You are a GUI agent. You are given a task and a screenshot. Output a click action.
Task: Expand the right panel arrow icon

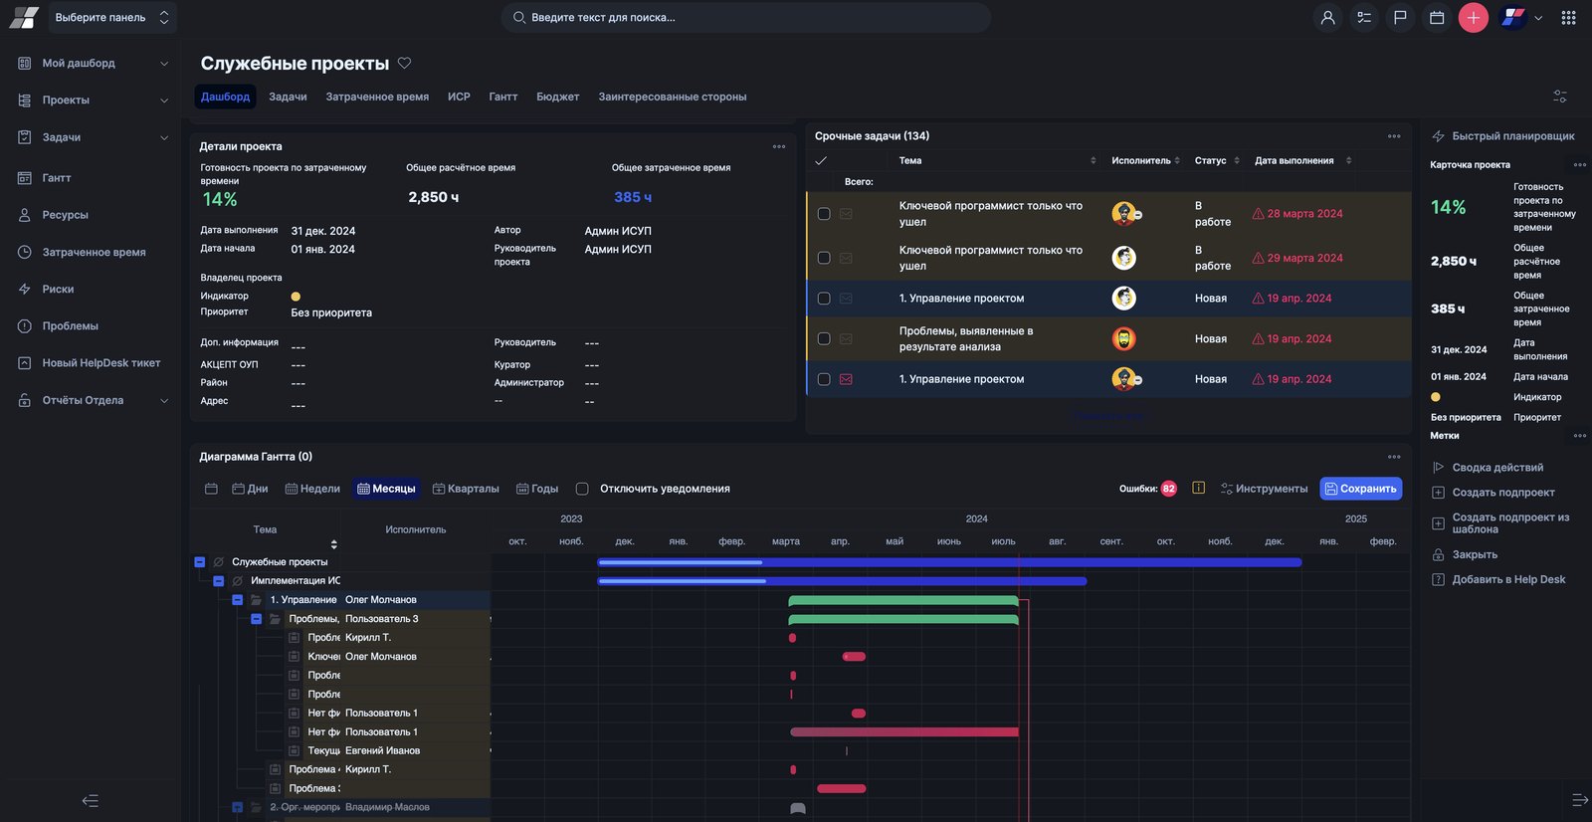tap(1579, 799)
